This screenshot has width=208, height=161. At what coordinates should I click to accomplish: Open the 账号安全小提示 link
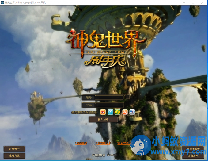(x=127, y=143)
